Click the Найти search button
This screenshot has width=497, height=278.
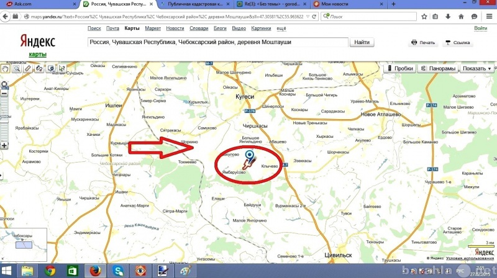[362, 42]
